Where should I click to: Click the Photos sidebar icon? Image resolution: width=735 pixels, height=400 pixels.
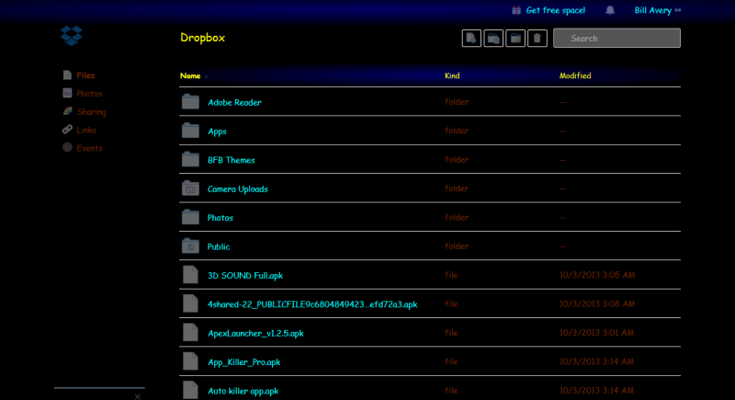(67, 93)
